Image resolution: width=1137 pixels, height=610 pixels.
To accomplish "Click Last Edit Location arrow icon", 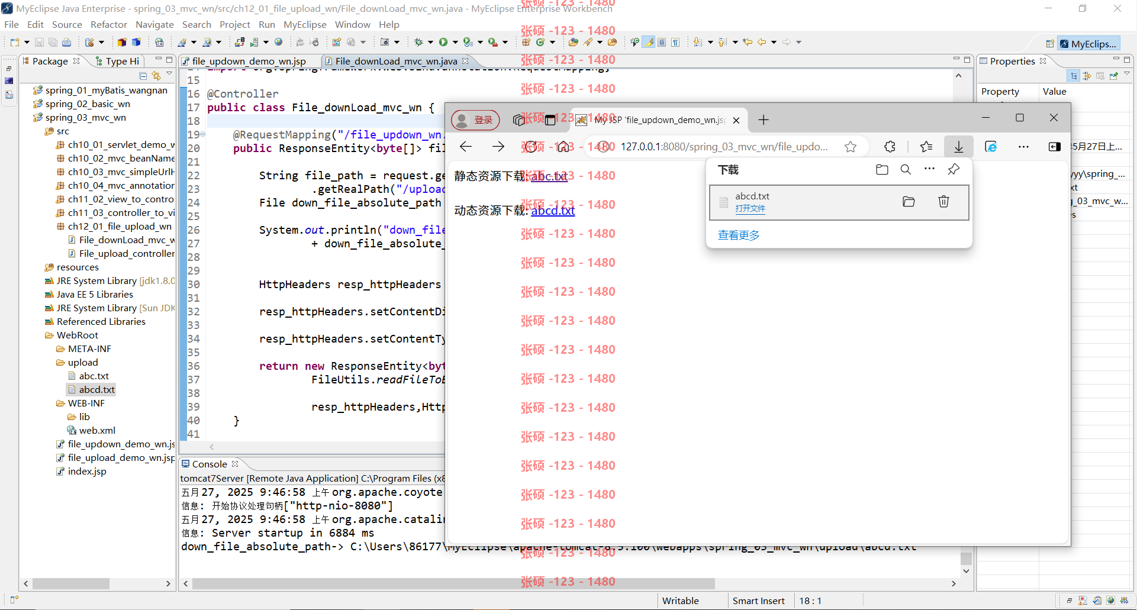I will tap(748, 42).
